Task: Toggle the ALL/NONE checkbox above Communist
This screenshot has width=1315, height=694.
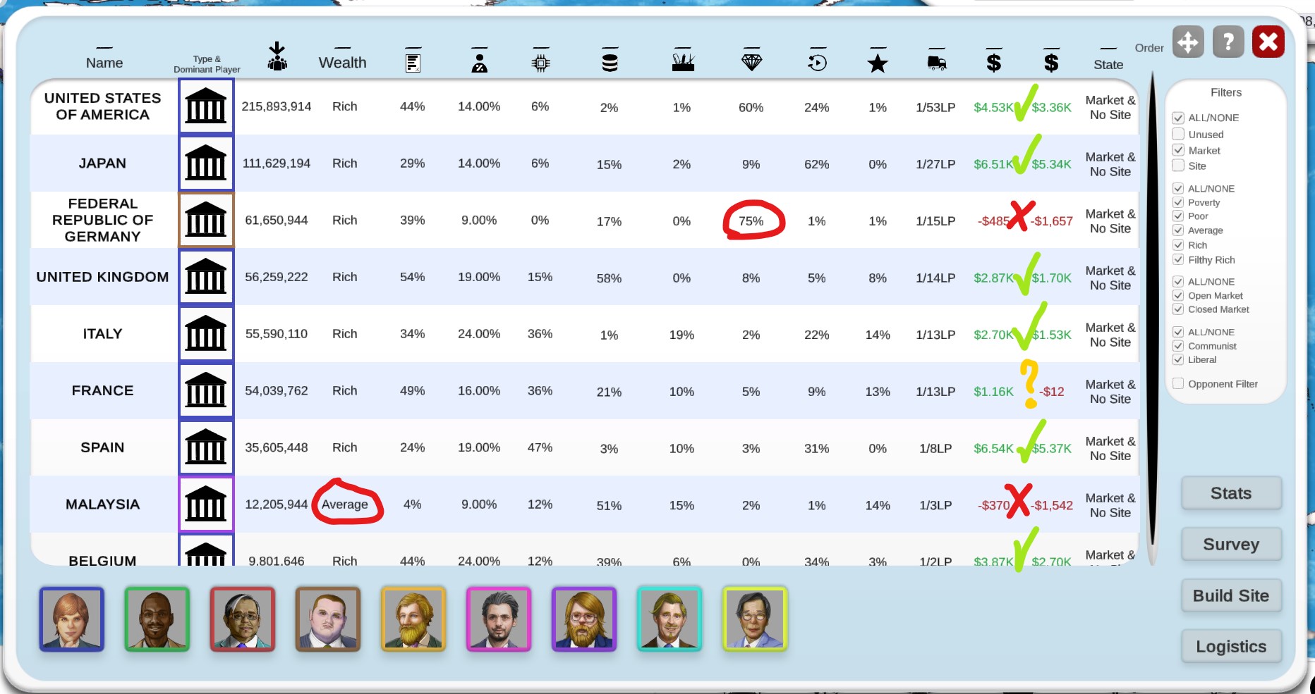Action: coord(1178,332)
